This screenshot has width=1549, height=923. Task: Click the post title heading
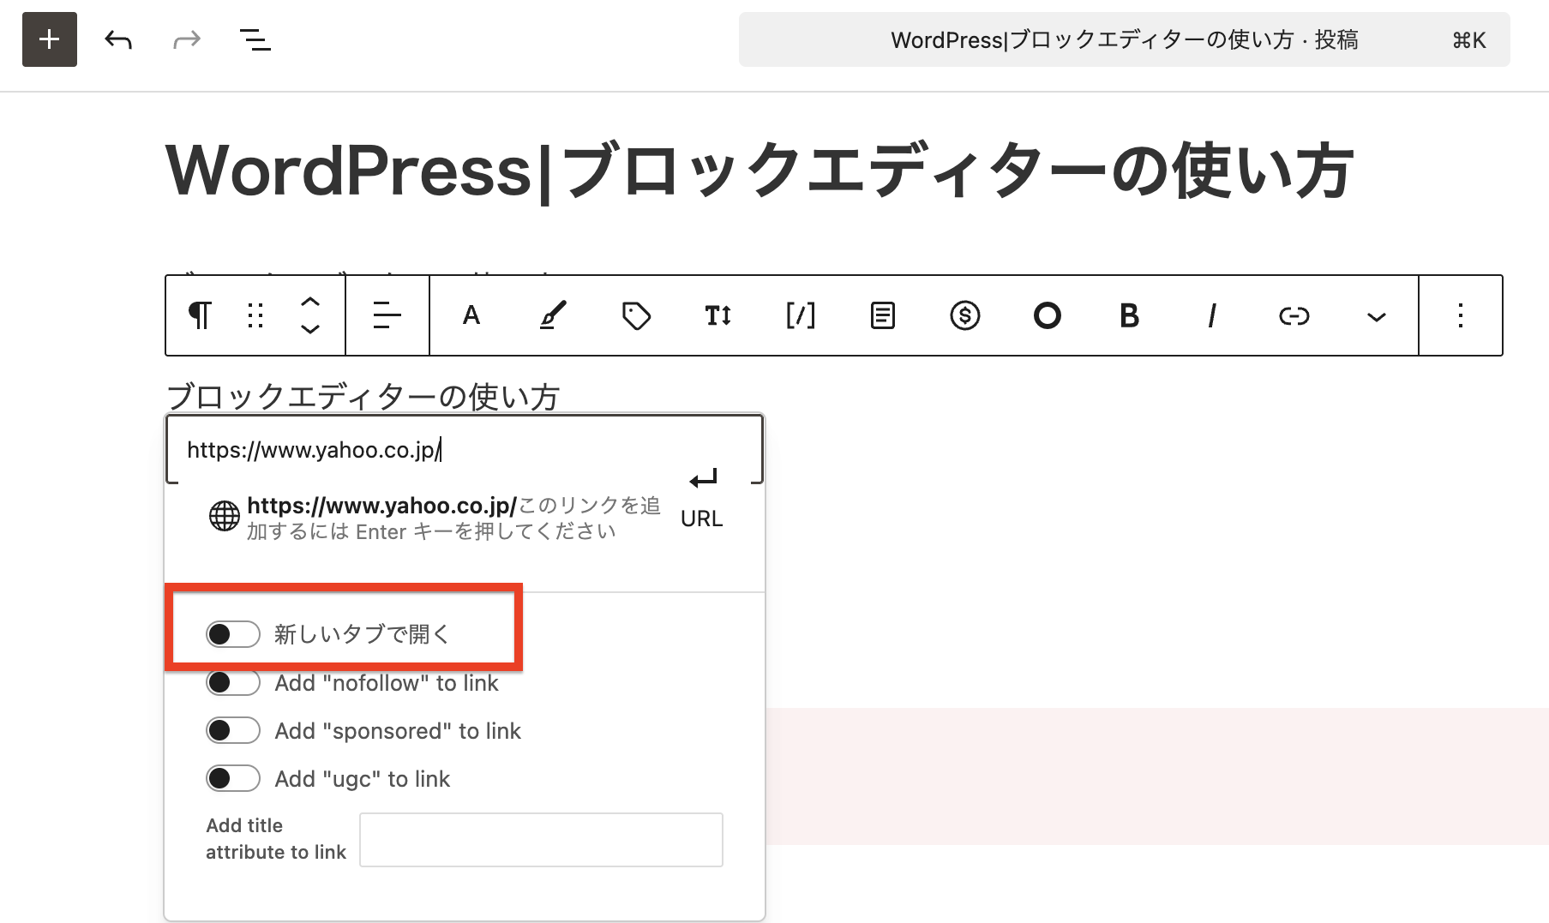pos(759,171)
